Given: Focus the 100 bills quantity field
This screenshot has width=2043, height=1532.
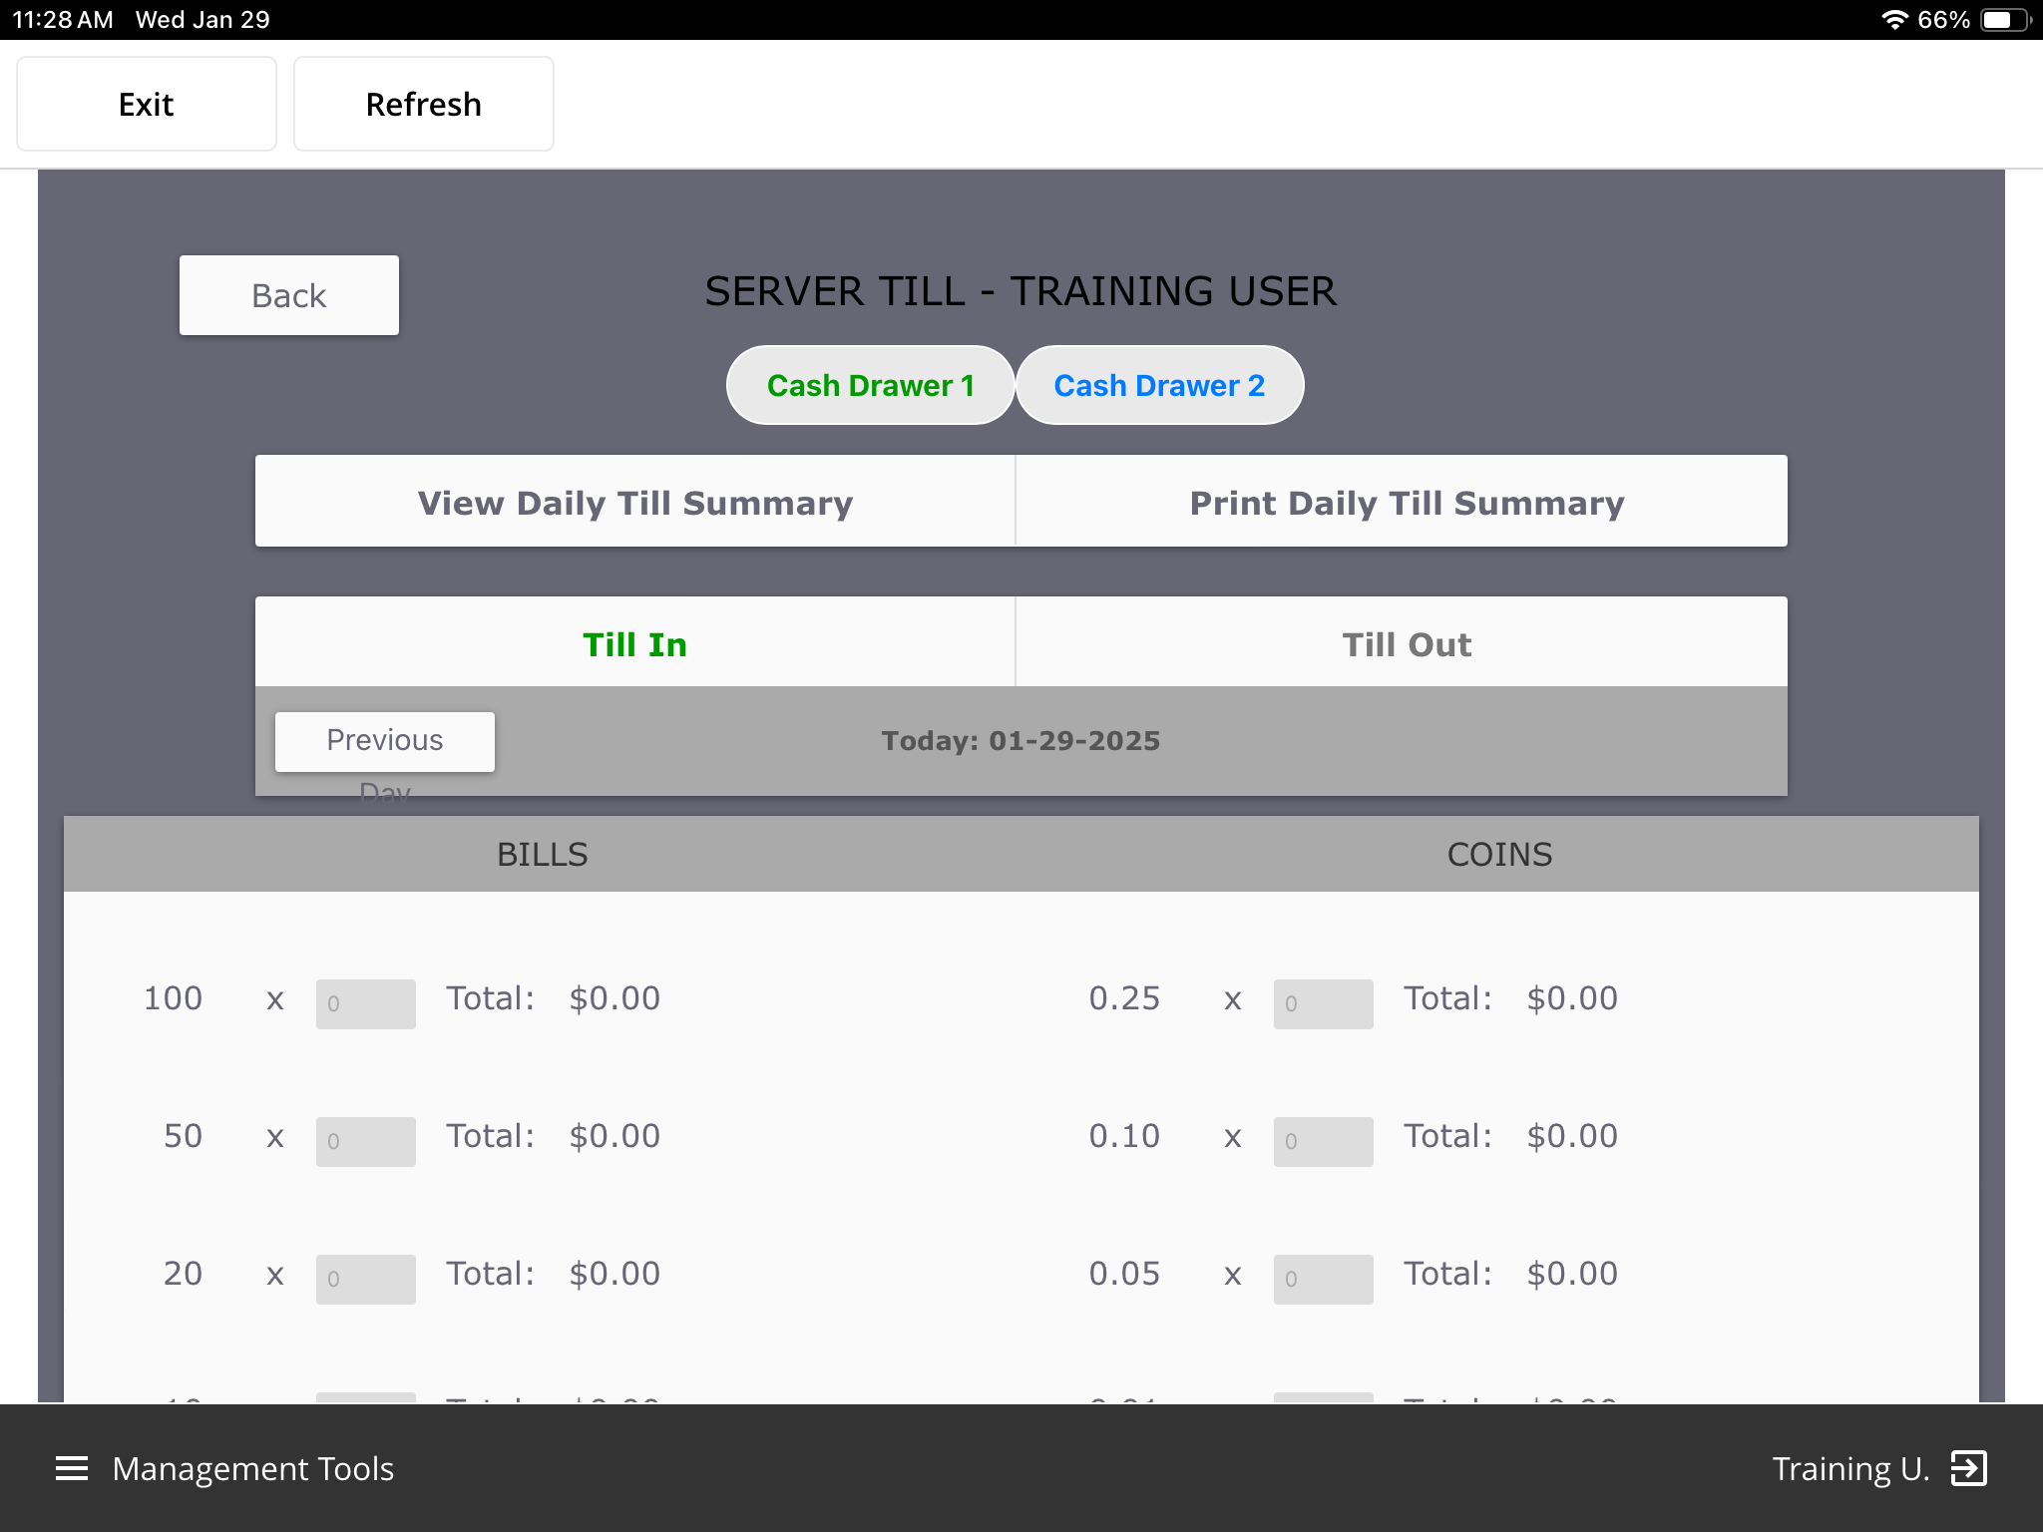Looking at the screenshot, I should click(x=366, y=1003).
